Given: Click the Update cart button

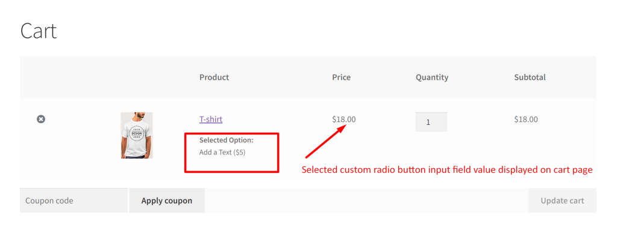Looking at the screenshot, I should (x=562, y=201).
